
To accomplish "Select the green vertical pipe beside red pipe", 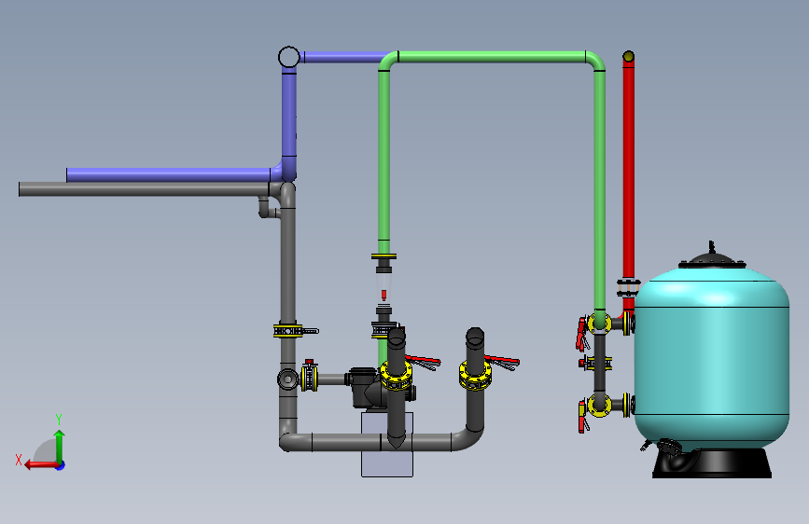I will (x=600, y=191).
